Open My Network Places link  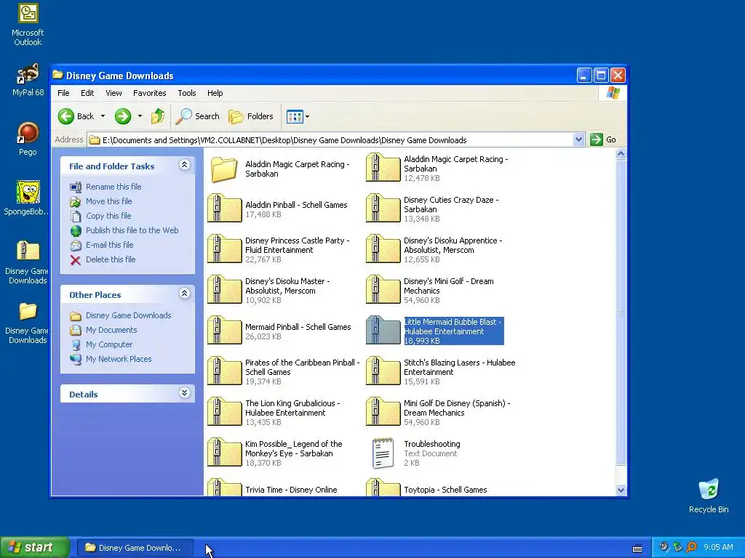coord(119,359)
